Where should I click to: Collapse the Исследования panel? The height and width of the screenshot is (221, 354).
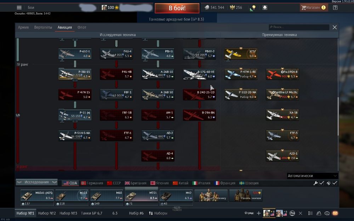click(36, 182)
